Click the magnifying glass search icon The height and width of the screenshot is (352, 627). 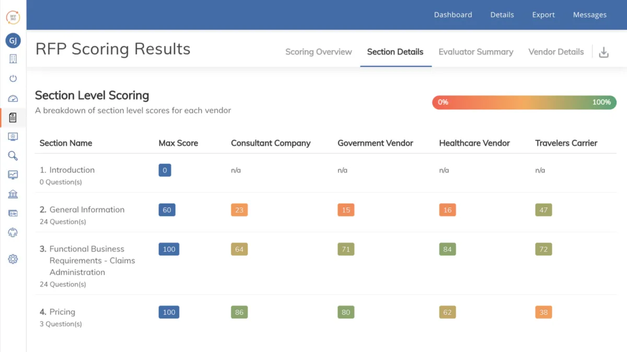point(13,156)
